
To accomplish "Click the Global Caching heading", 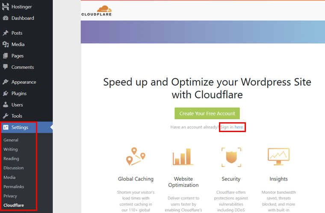I will [136, 179].
